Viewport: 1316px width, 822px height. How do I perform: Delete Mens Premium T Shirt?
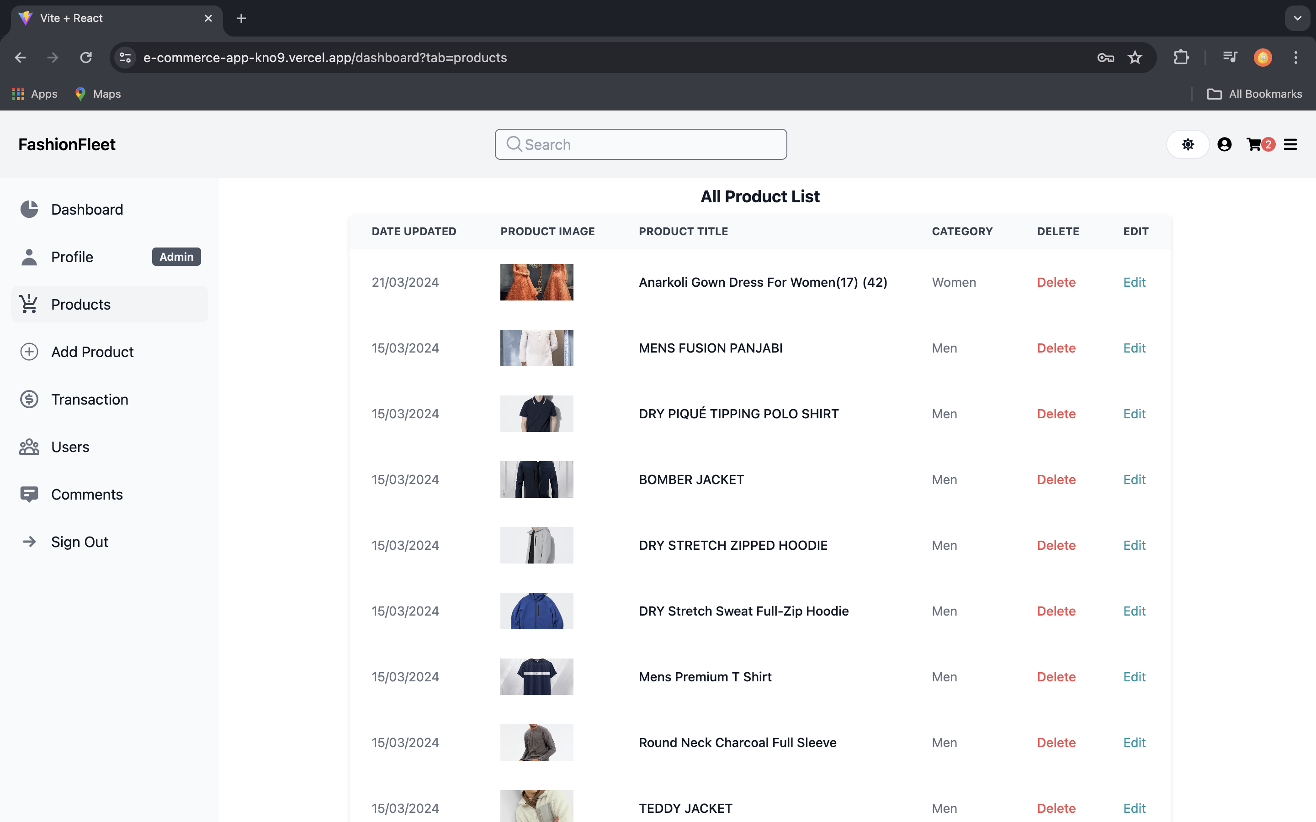click(x=1056, y=677)
